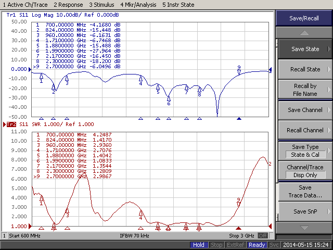Click marker 4 on SWR trace
Image resolution: width=333 pixels, height=250 pixels.
click(140, 212)
